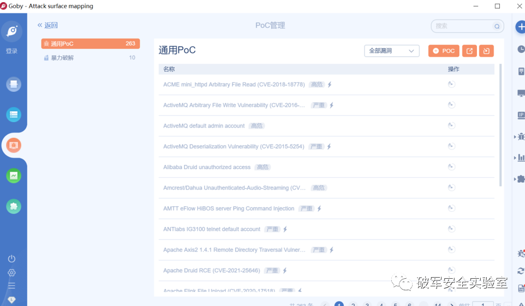The width and height of the screenshot is (525, 306).
Task: Click the blue plus new scan button
Action: [520, 27]
